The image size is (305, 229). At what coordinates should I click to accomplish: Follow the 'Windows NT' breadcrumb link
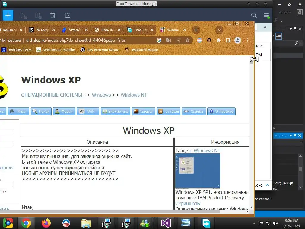point(134,95)
